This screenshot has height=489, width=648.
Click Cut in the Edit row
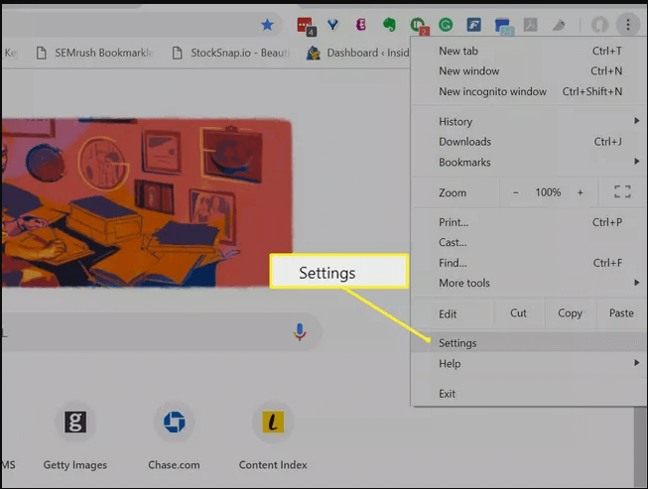coord(518,313)
